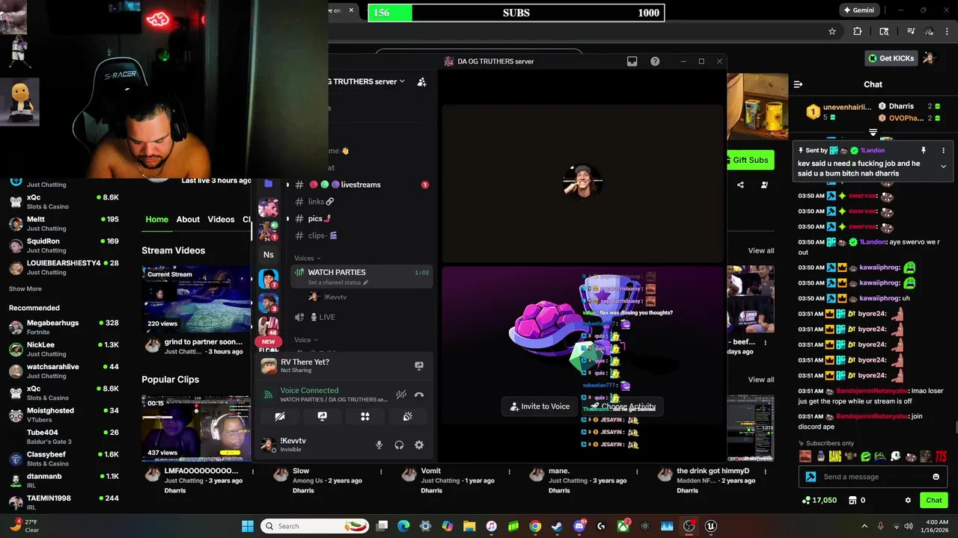Image resolution: width=958 pixels, height=538 pixels.
Task: Click the share icon below Gift Subs
Action: (740, 185)
